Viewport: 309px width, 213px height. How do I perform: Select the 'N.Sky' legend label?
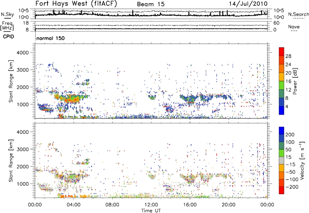pyautogui.click(x=7, y=14)
